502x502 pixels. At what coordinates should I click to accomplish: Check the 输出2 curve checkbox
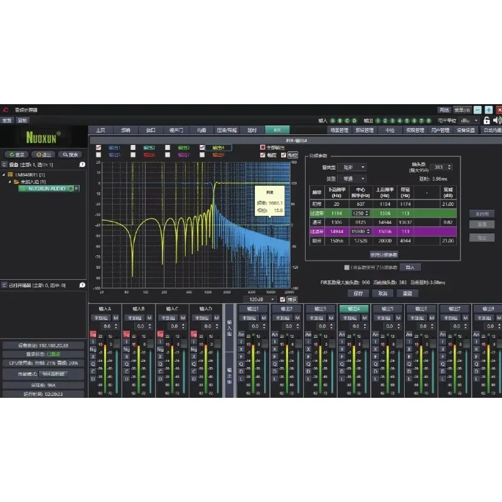(133, 147)
